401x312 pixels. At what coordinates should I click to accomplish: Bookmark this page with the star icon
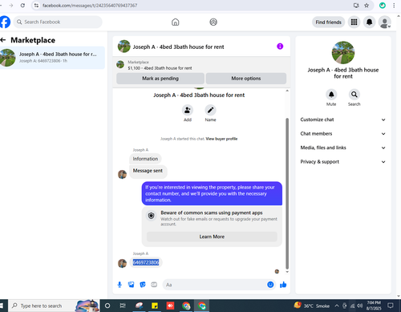tap(367, 6)
